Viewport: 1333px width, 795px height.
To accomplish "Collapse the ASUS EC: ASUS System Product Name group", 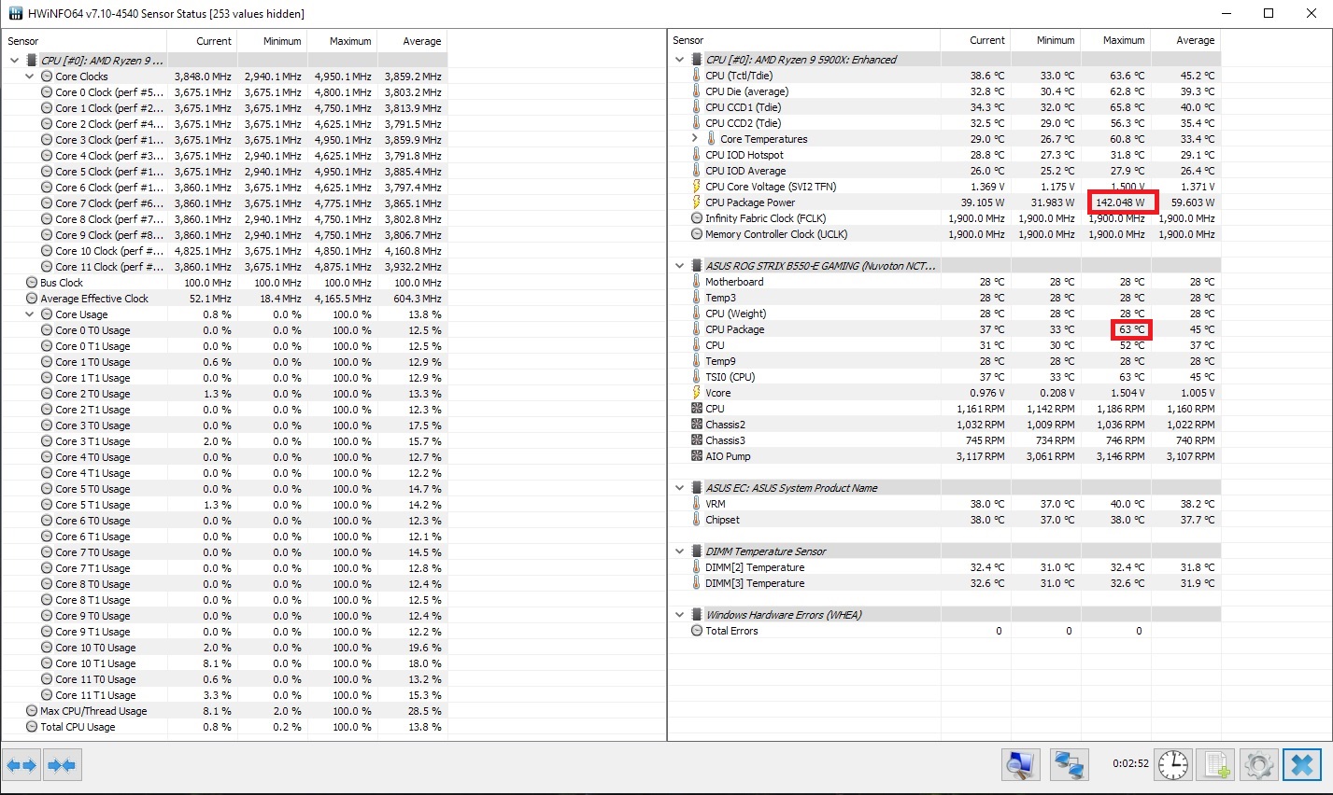I will pos(679,488).
